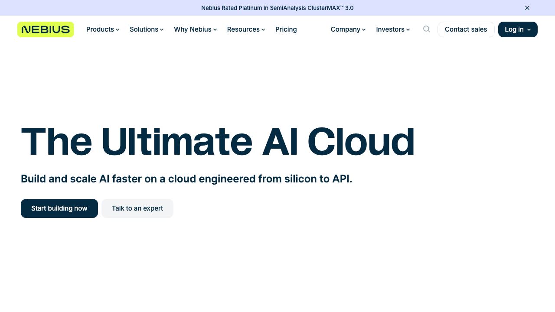Click the Nebius logo

tap(46, 29)
